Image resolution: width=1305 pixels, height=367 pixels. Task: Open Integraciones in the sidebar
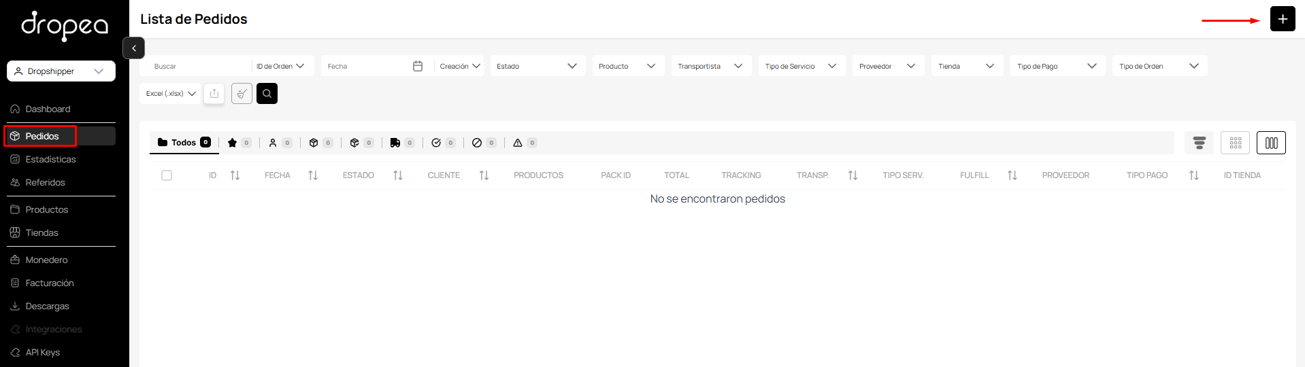[53, 329]
